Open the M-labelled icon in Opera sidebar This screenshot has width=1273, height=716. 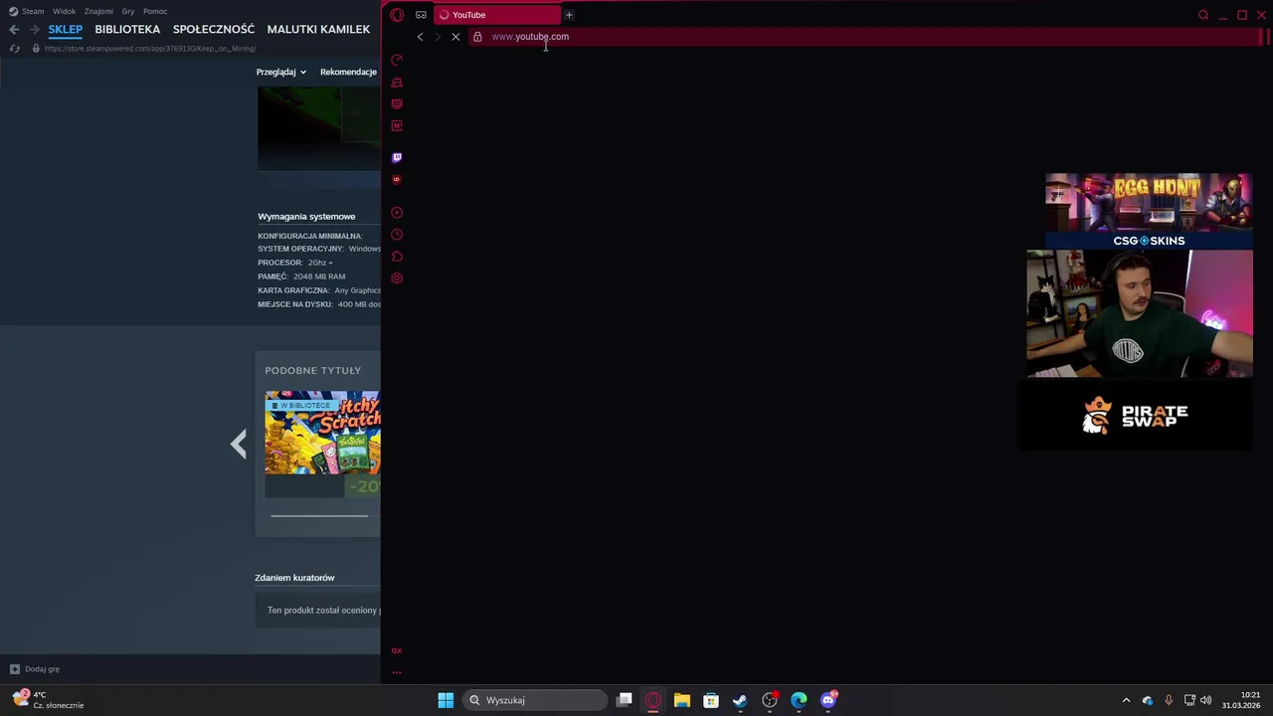point(397,126)
